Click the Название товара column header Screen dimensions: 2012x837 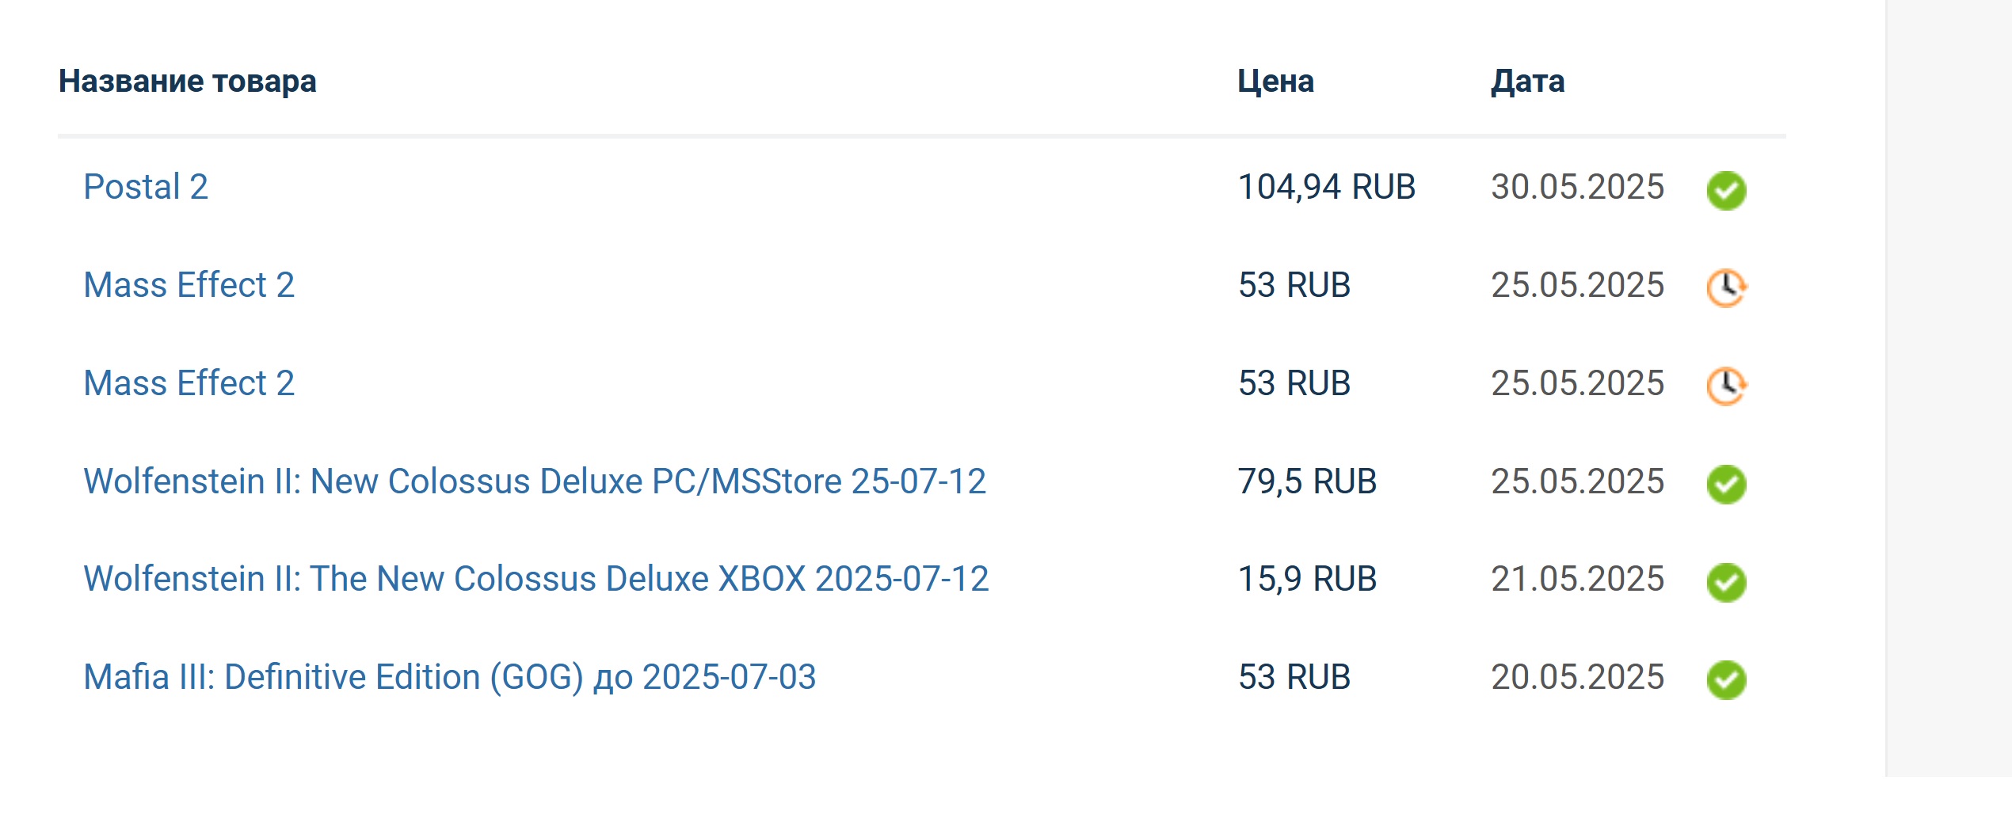pyautogui.click(x=188, y=82)
